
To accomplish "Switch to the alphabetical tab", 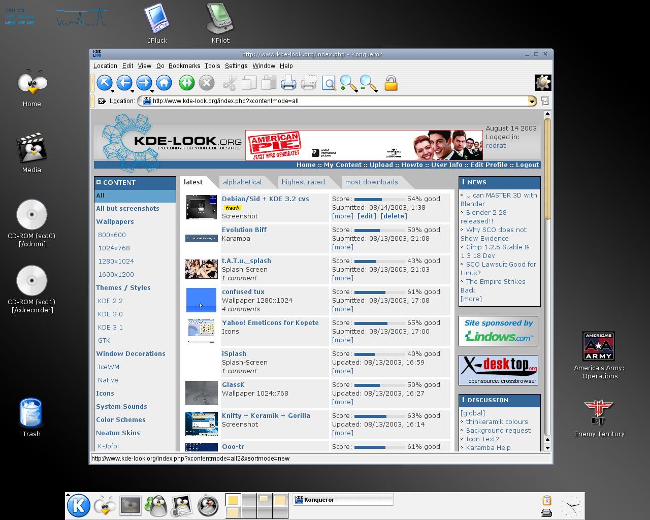I will tap(242, 182).
